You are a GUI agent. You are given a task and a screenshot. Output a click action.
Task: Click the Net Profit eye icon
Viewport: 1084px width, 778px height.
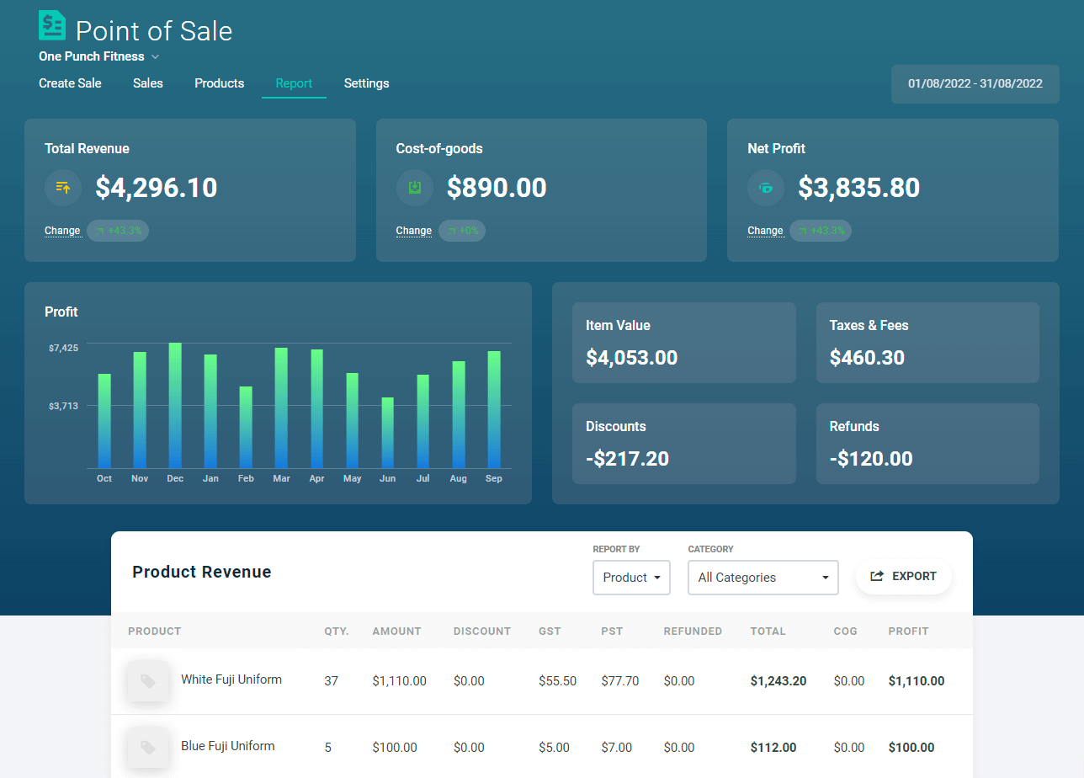tap(765, 188)
